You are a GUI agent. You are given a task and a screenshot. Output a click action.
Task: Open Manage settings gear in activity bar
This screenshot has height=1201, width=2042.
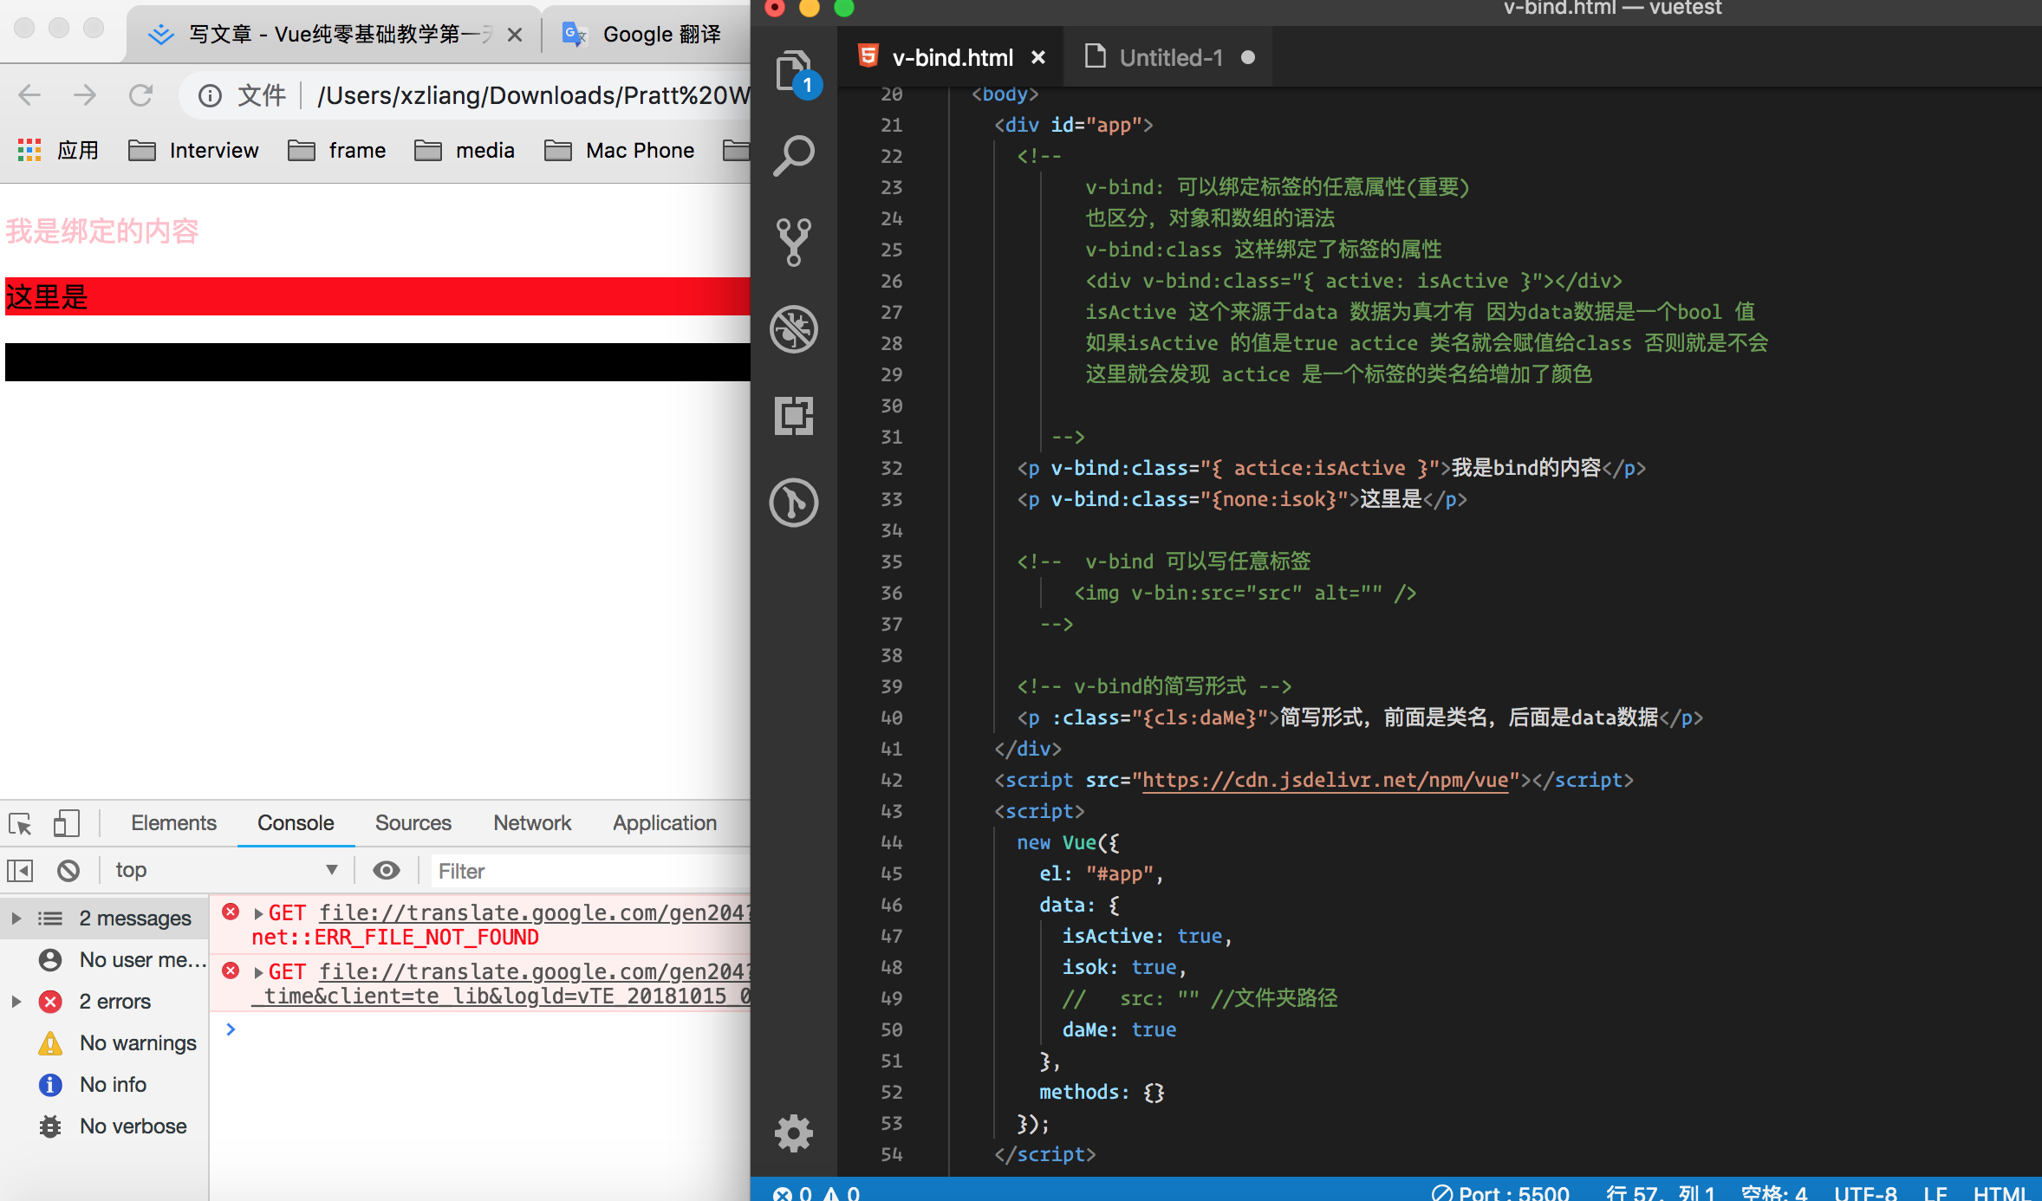pos(792,1133)
